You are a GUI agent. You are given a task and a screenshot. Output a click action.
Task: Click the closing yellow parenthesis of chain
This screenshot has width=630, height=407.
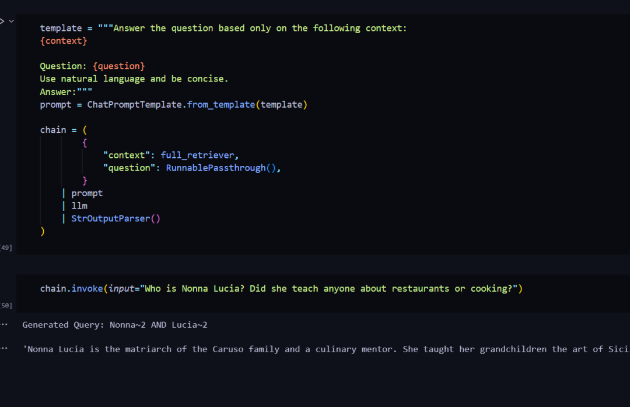tap(43, 231)
